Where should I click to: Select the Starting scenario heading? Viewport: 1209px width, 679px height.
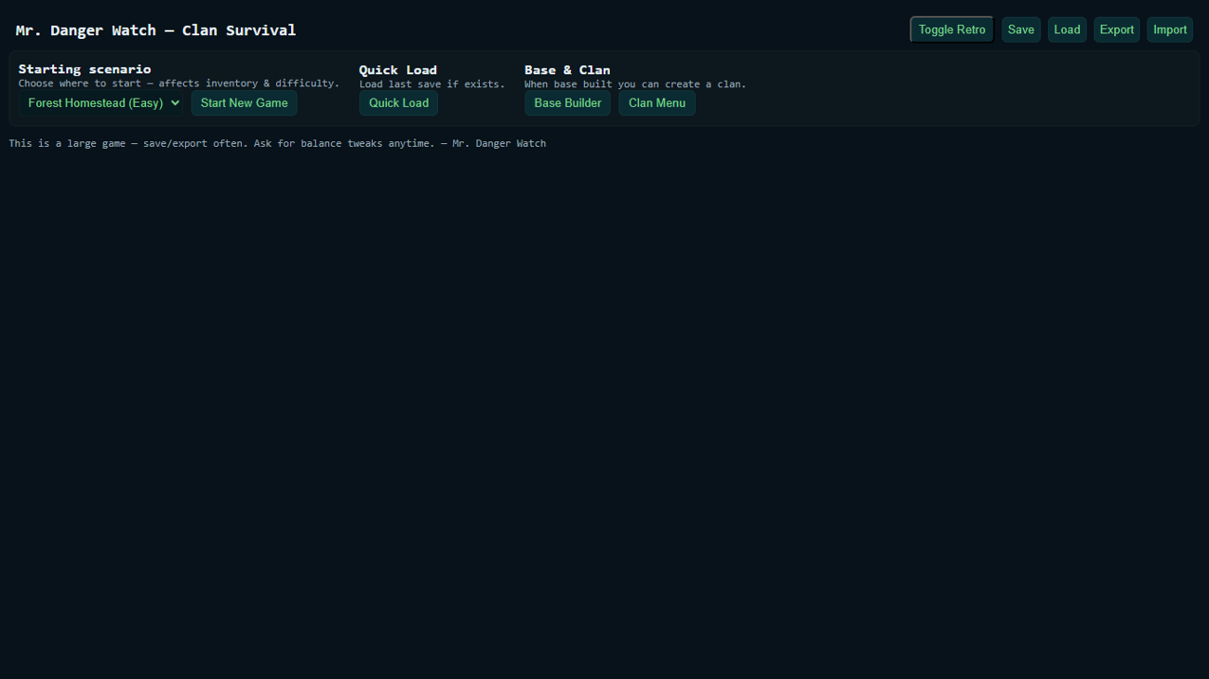(x=85, y=68)
